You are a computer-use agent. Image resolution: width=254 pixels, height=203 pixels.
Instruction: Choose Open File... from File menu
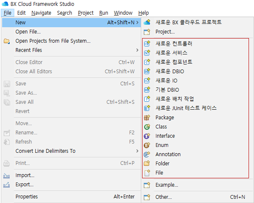[28, 31]
